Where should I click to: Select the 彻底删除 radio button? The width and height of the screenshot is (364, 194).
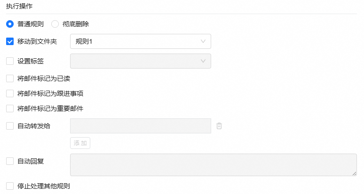55,23
